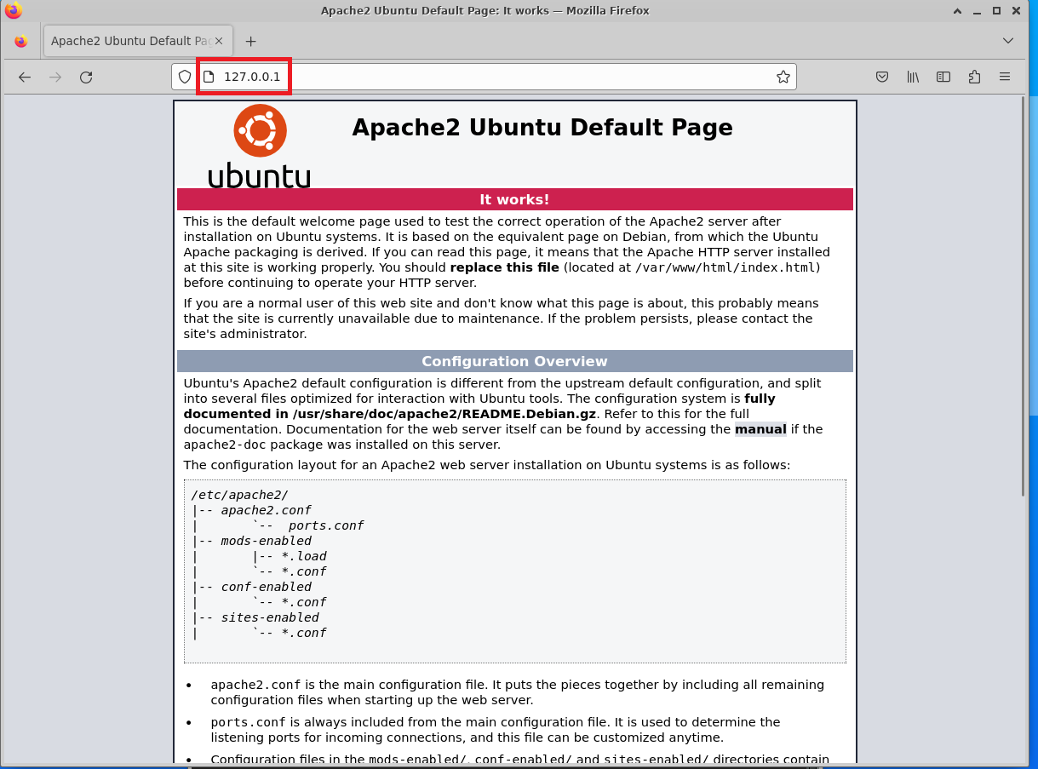Viewport: 1038px width, 769px height.
Task: Click the /var/www/html/index.html path text
Action: point(727,267)
